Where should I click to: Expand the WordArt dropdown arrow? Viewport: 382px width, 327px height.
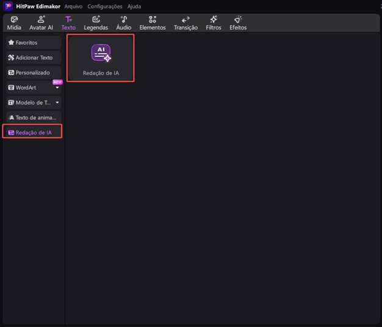click(x=57, y=88)
